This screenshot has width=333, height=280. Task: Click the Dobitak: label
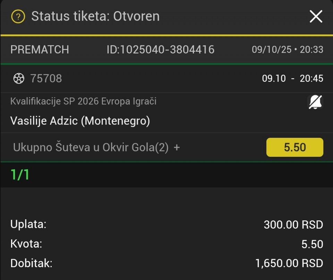[x=31, y=263]
